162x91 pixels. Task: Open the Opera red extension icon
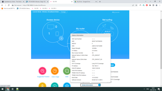tap(147, 5)
